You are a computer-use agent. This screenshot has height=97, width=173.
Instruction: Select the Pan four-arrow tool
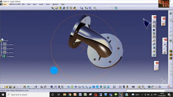76,87
